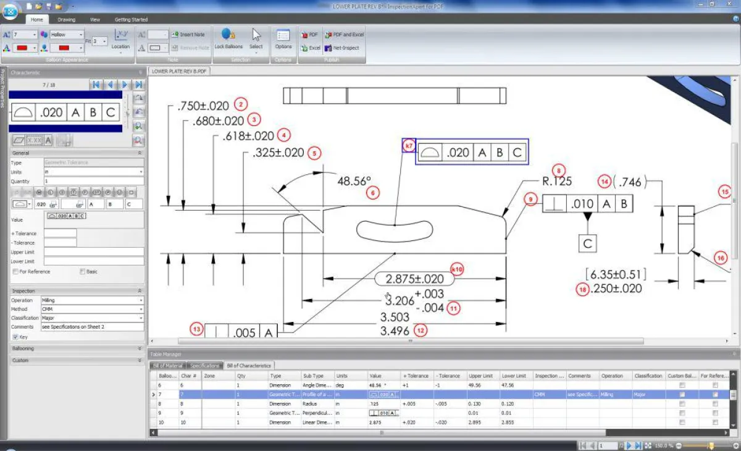Screen dimensions: 741x451
Task: Select the Insert Note tool
Action: point(188,34)
